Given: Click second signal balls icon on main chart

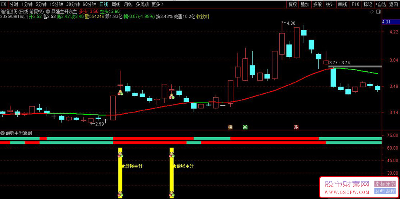Looking at the screenshot, I should (172, 96).
